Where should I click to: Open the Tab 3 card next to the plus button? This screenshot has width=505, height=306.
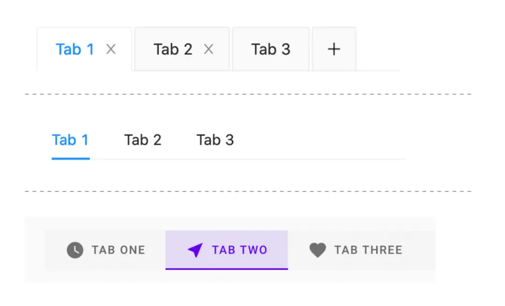[271, 49]
